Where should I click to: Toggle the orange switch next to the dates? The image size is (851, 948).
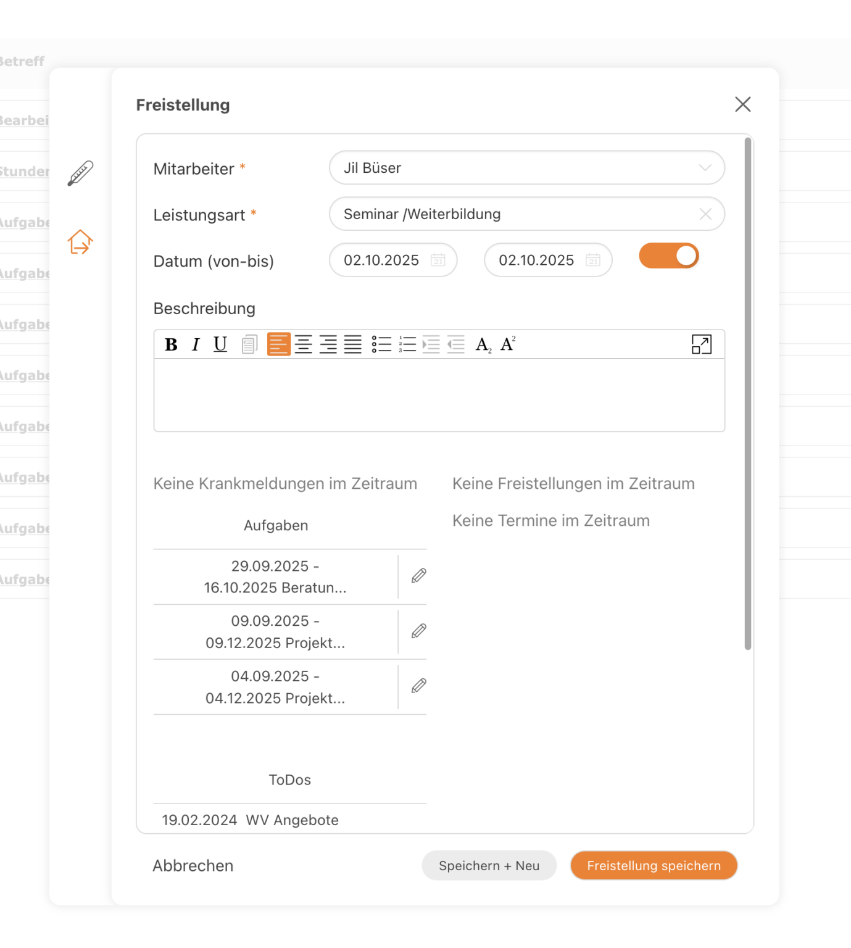(669, 256)
